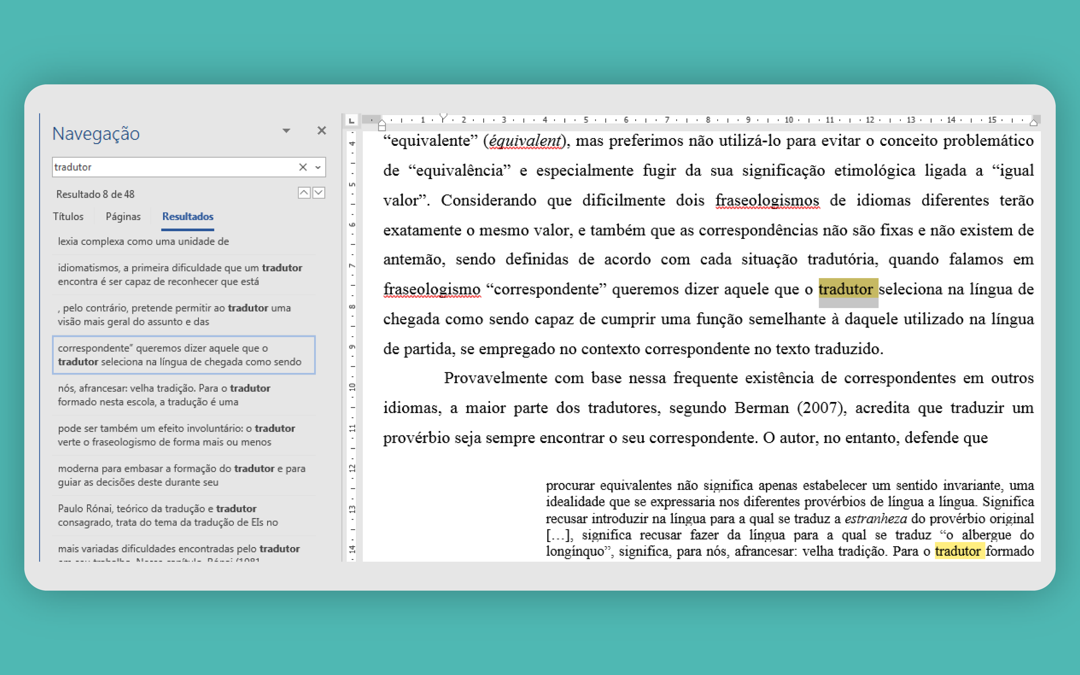
Task: Close the Navegação pane
Action: tap(322, 130)
